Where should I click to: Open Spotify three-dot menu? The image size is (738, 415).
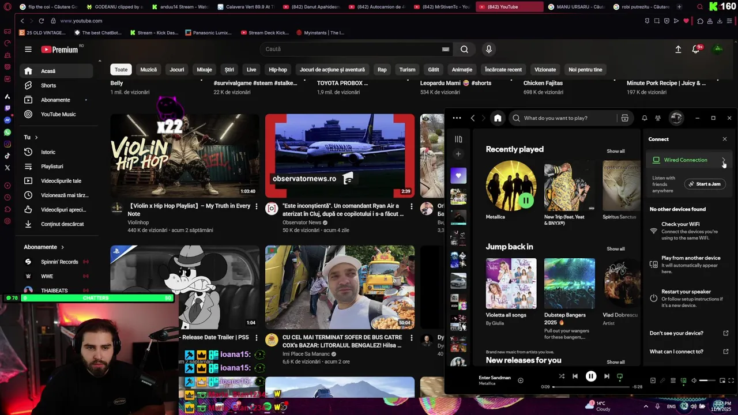click(x=457, y=118)
